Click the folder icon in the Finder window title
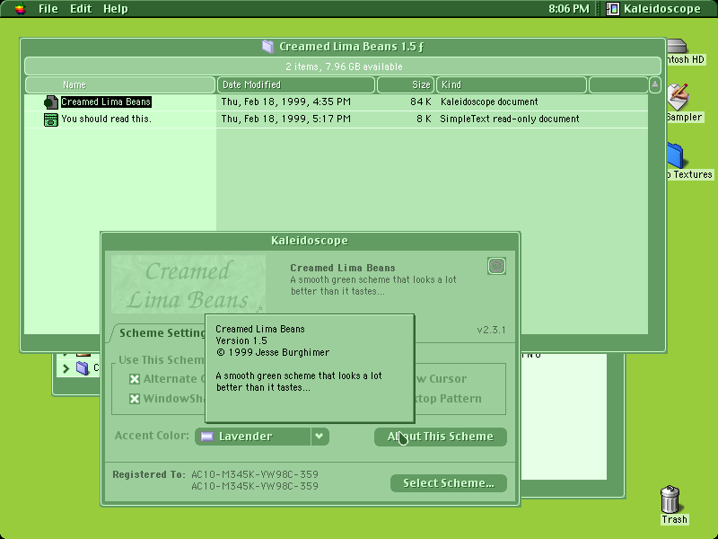 (x=267, y=47)
